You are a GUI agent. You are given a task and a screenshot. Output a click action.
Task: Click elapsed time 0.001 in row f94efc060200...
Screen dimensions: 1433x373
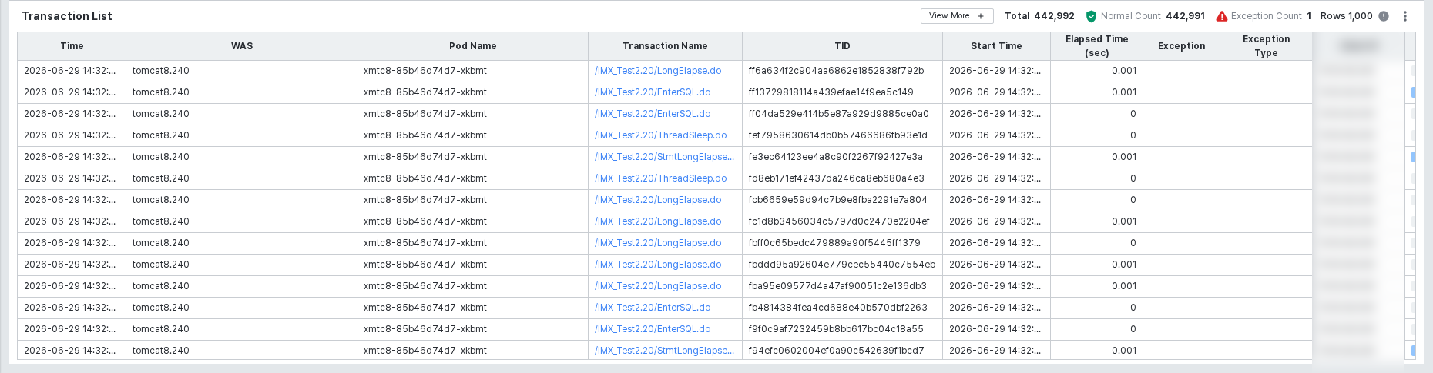[x=1123, y=351]
